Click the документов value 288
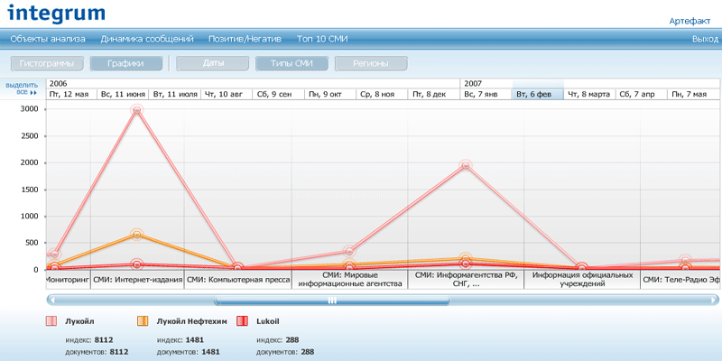The height and width of the screenshot is (361, 722). point(307,352)
